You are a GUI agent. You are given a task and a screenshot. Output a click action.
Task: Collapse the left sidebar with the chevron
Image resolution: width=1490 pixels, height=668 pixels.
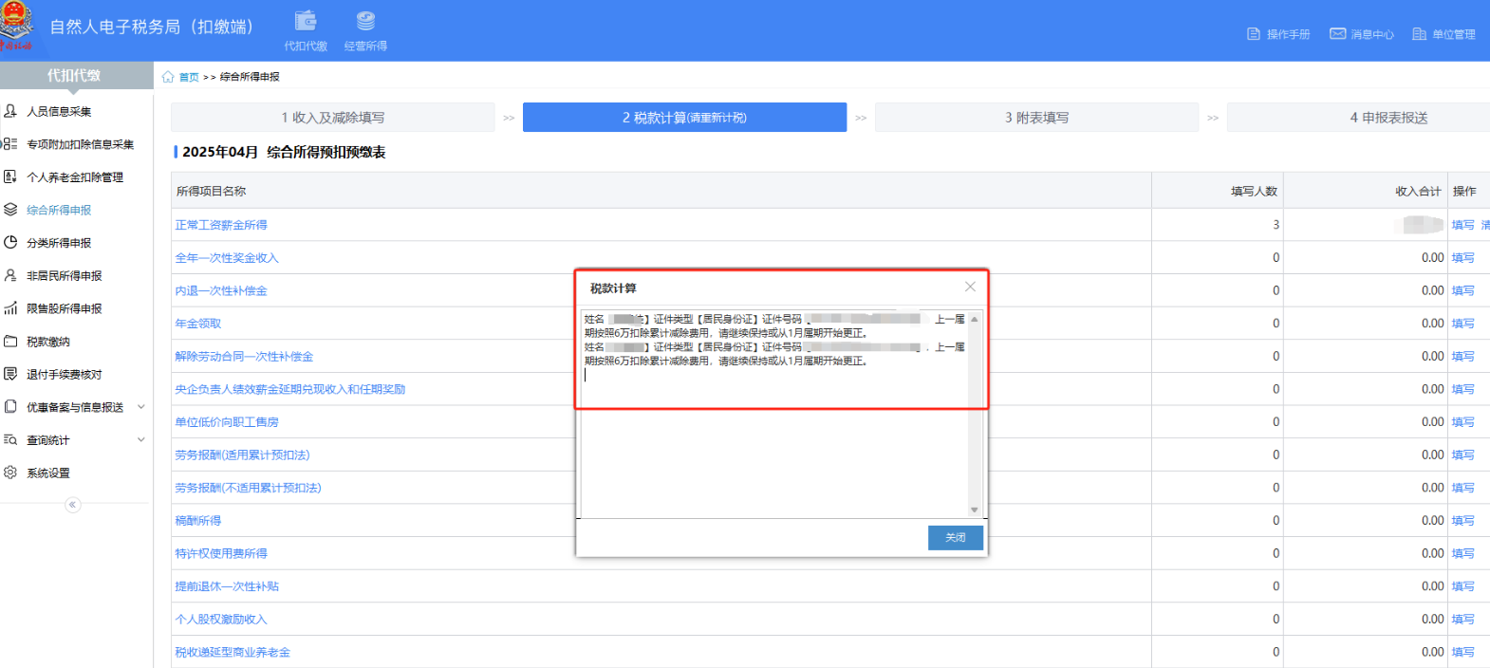tap(73, 505)
